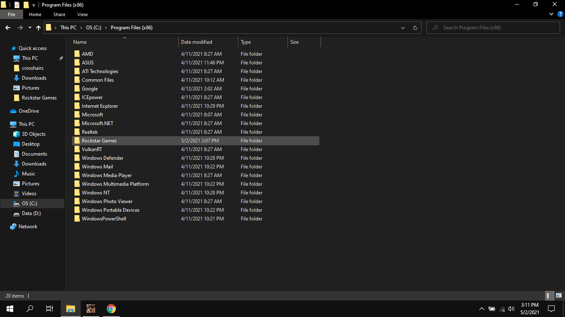
Task: Go back with the Back arrow
Action: pos(8,28)
